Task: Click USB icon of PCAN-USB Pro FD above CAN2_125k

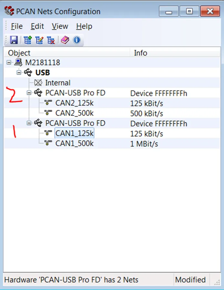Action: pos(38,93)
